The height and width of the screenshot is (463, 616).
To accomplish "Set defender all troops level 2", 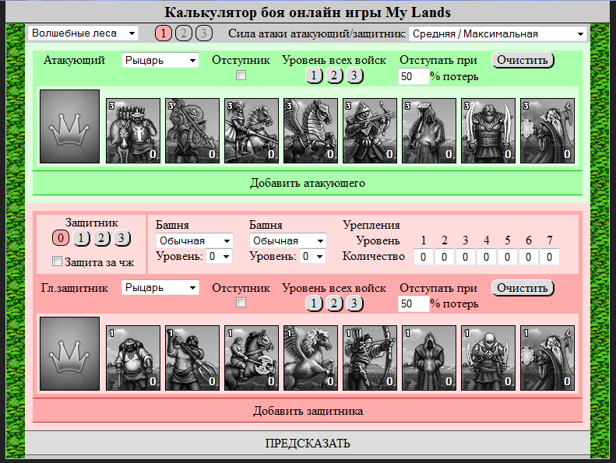I will tap(334, 303).
